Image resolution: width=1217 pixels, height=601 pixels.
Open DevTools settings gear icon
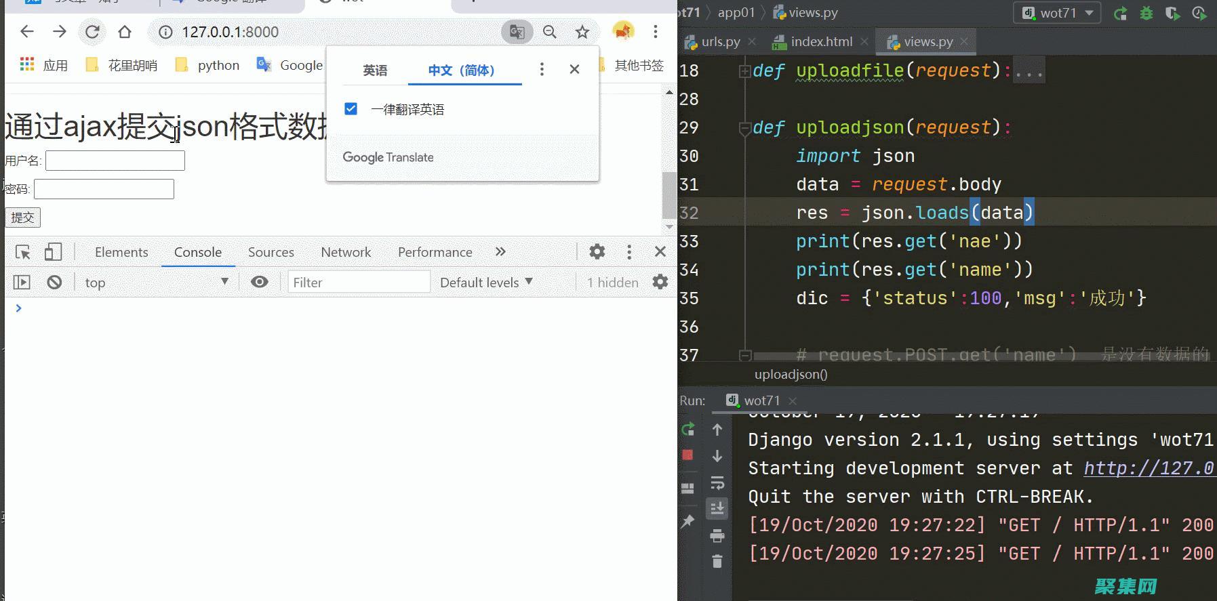(597, 252)
